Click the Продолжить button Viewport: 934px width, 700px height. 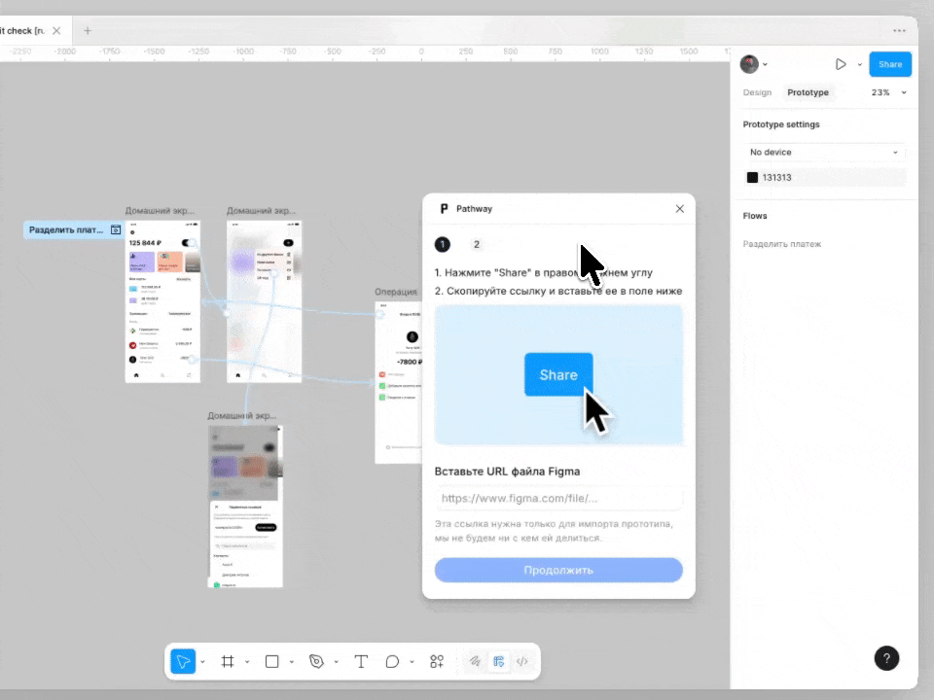click(558, 570)
